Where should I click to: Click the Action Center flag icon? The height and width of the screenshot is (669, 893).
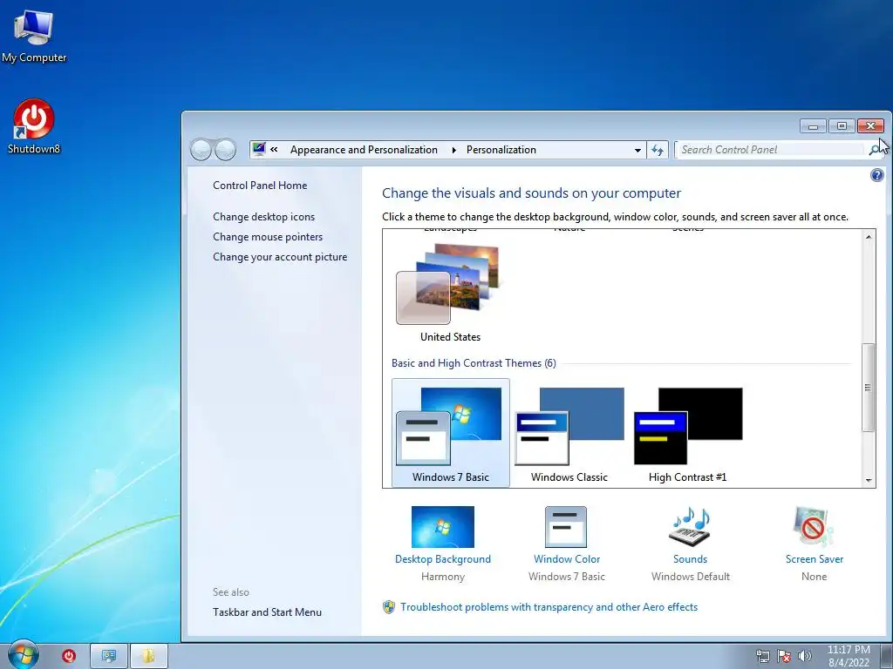(784, 656)
